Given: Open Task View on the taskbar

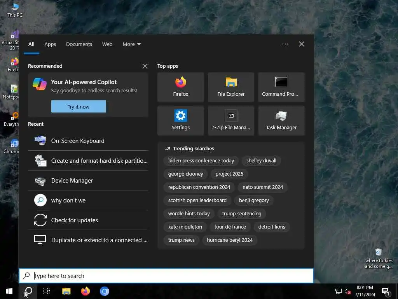Looking at the screenshot, I should [x=47, y=291].
